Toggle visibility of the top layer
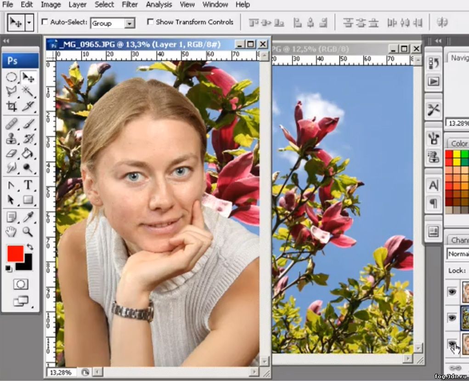Viewport: 469px width, 381px height. coord(452,291)
